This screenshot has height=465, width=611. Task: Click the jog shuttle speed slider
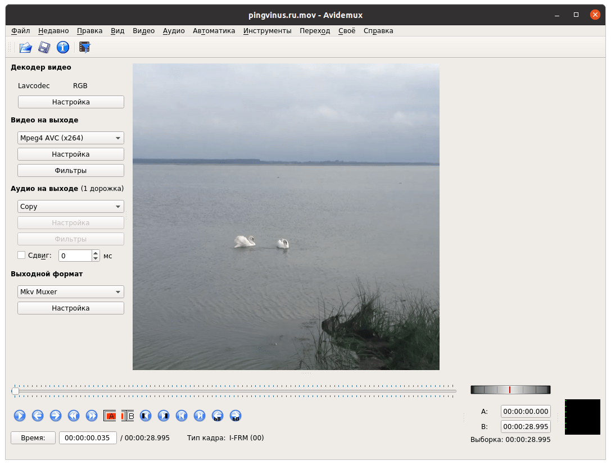pos(510,390)
